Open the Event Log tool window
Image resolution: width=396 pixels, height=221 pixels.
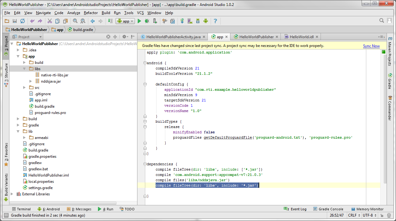pos(295,209)
